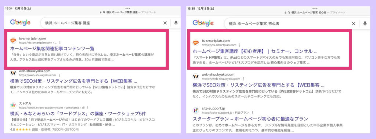
Task: Click the site-support.jp site name
Action: coord(213,108)
